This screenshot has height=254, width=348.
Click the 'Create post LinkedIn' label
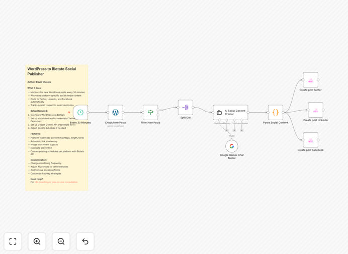(x=316, y=120)
